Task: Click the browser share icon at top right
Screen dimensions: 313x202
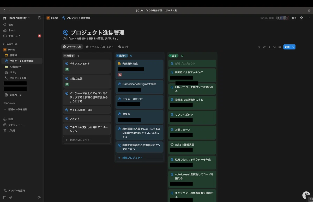Action: click(309, 10)
